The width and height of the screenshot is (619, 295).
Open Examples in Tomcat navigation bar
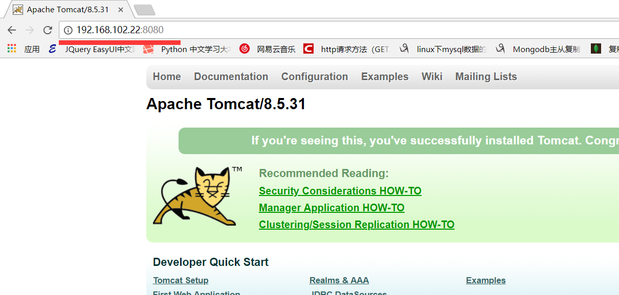coord(385,77)
